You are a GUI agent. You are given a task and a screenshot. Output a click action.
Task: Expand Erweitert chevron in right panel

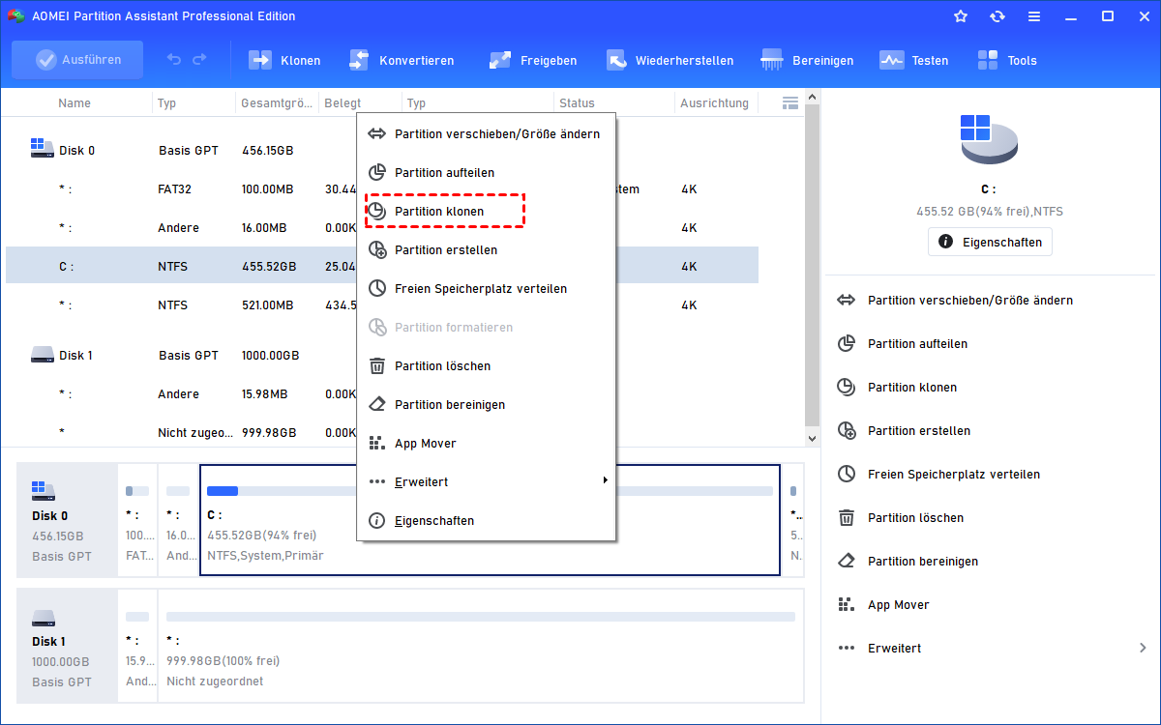pos(1143,649)
